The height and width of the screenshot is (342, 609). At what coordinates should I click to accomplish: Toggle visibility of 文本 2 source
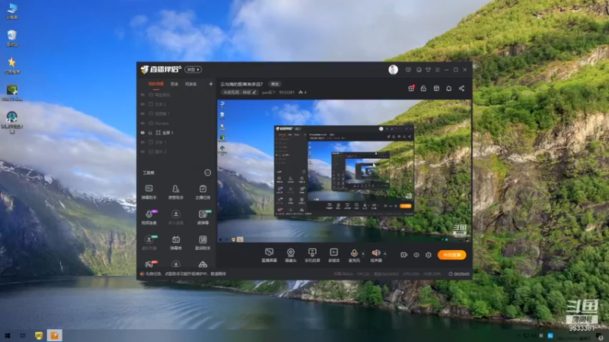coord(142,104)
